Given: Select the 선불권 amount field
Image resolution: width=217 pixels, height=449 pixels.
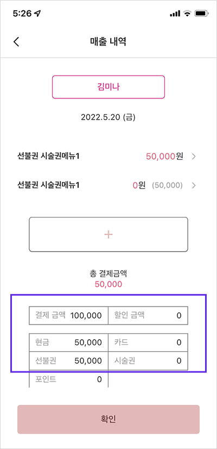Looking at the screenshot, I should pos(68,360).
